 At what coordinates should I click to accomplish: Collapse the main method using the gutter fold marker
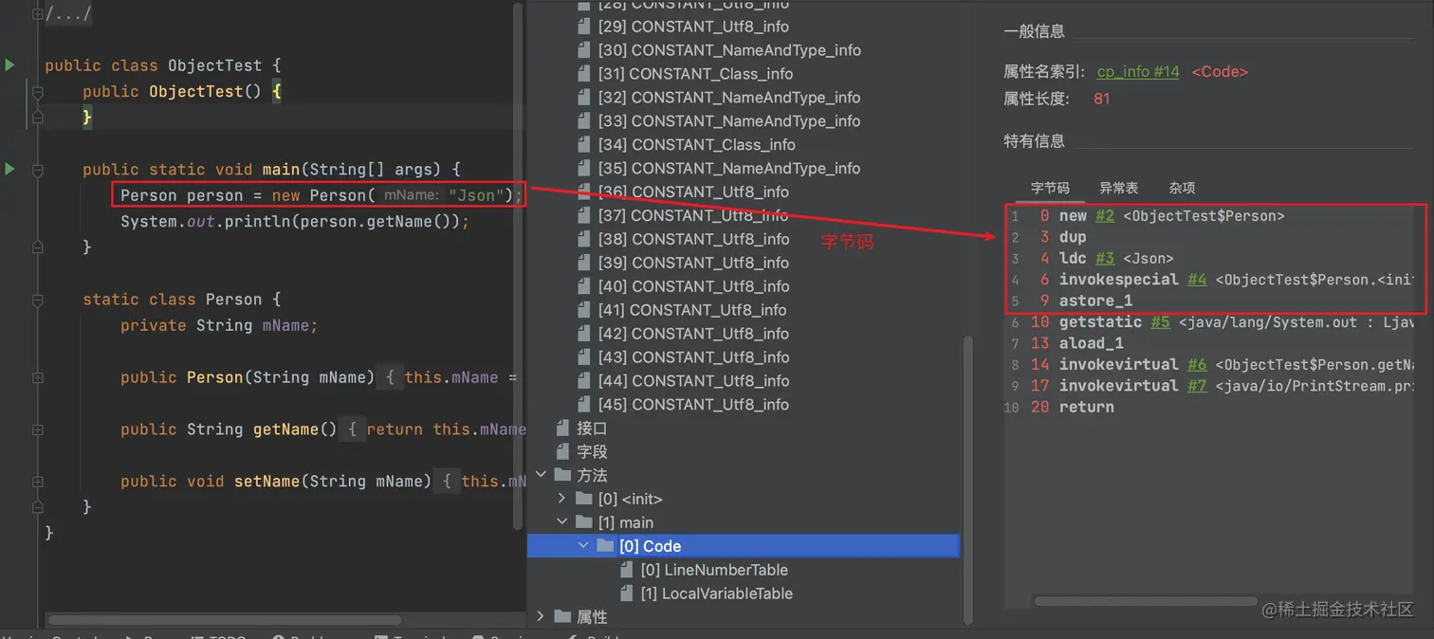point(37,171)
